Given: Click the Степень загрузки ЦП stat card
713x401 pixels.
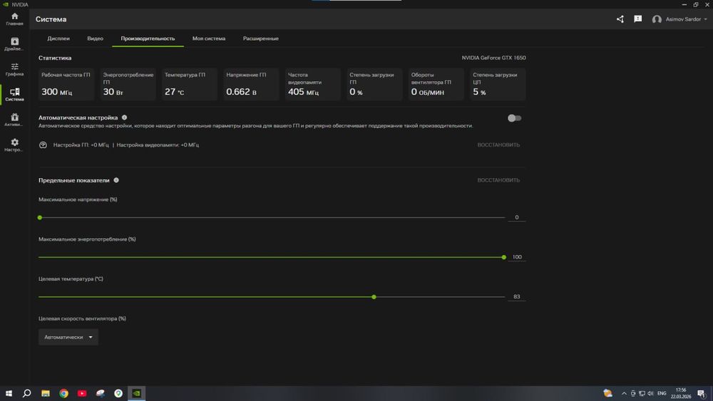Looking at the screenshot, I should click(x=498, y=84).
